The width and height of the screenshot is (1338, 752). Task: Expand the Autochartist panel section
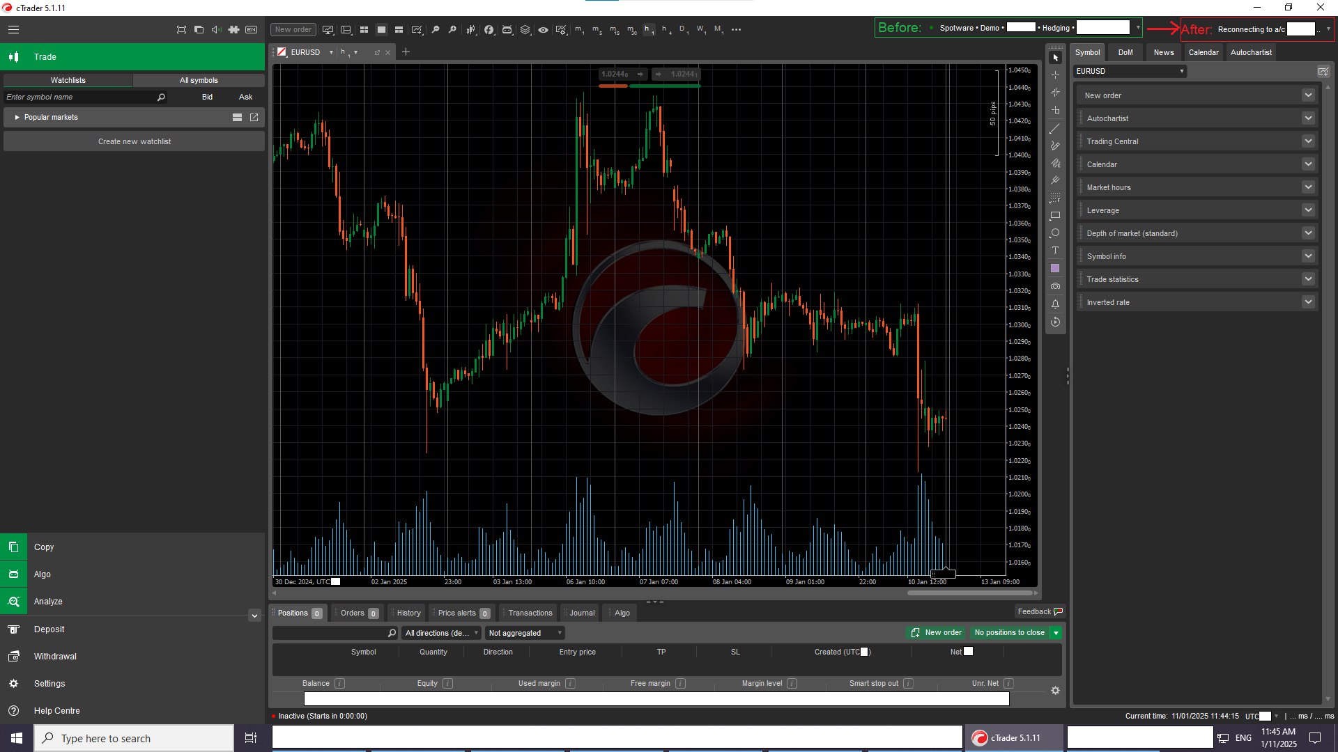[x=1308, y=118]
